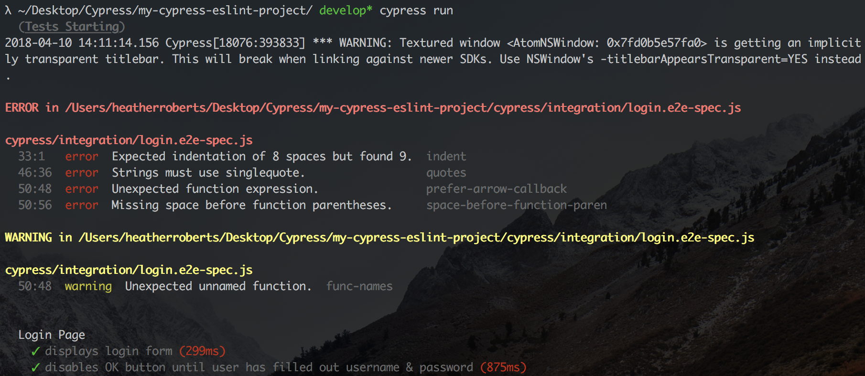The height and width of the screenshot is (376, 865).
Task: Click the line number '33:1'
Action: tap(32, 157)
